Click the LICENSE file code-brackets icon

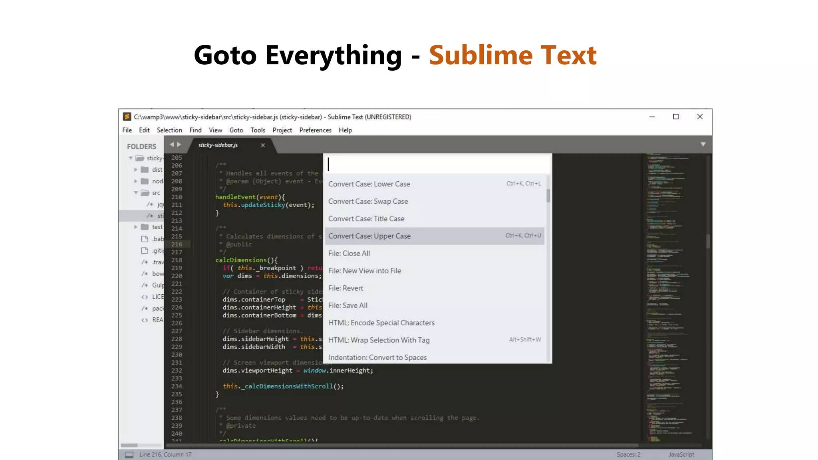(145, 297)
